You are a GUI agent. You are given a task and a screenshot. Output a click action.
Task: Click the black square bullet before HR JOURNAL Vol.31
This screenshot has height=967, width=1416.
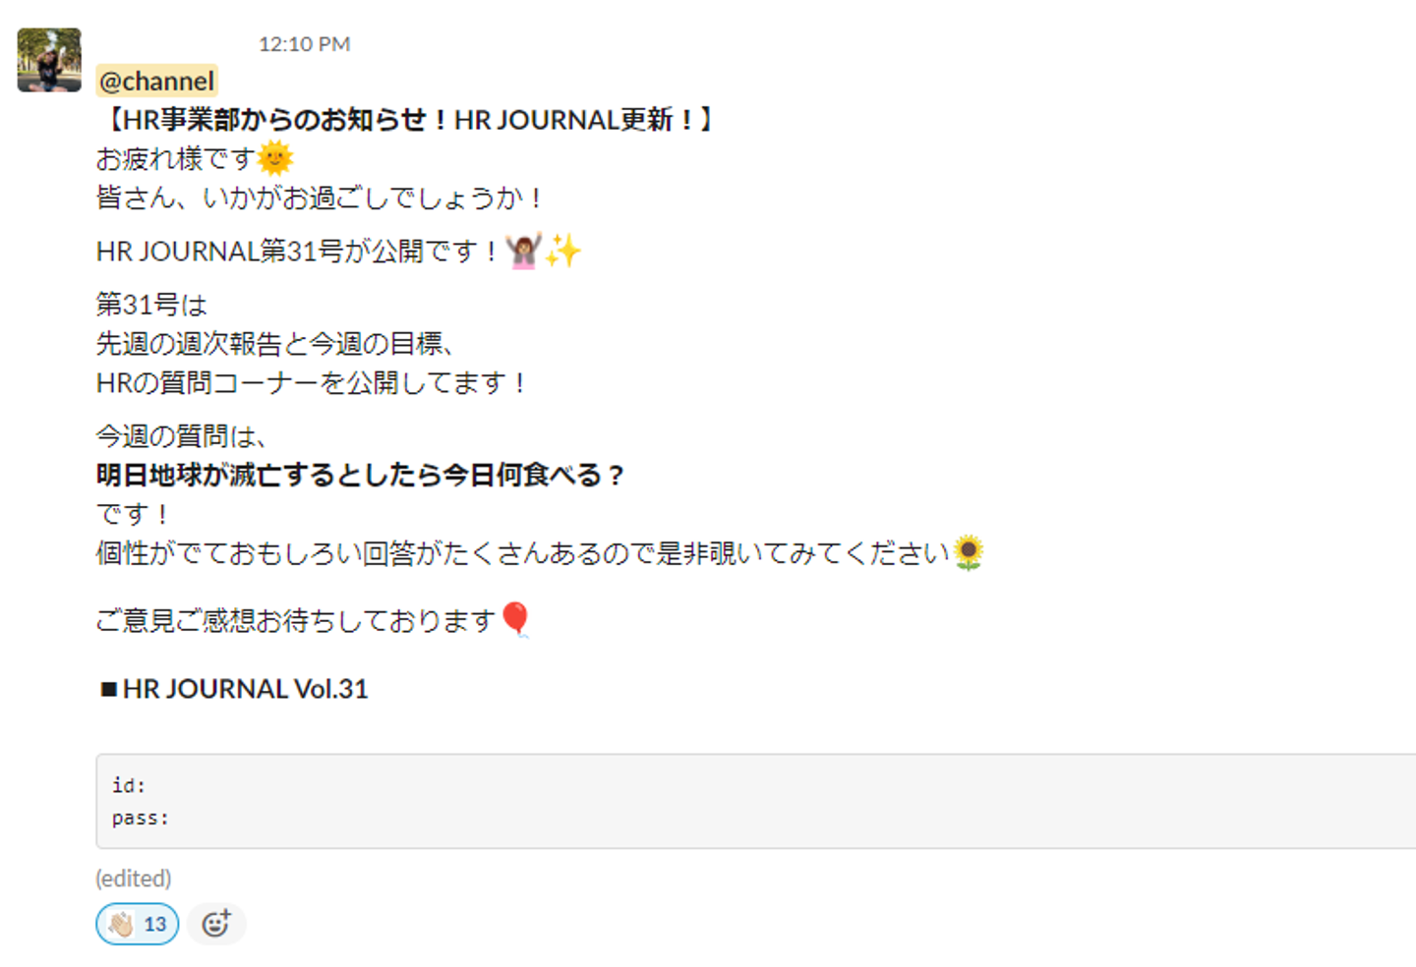tap(108, 690)
